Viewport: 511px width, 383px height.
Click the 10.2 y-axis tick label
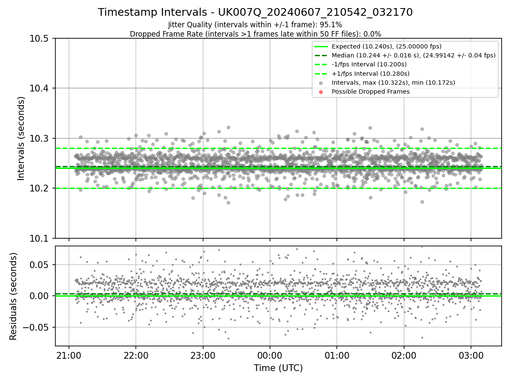pos(40,189)
